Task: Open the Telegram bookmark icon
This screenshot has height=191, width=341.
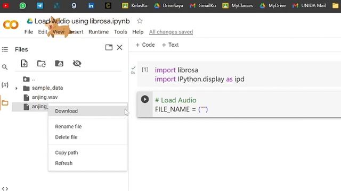Action: 39,5
